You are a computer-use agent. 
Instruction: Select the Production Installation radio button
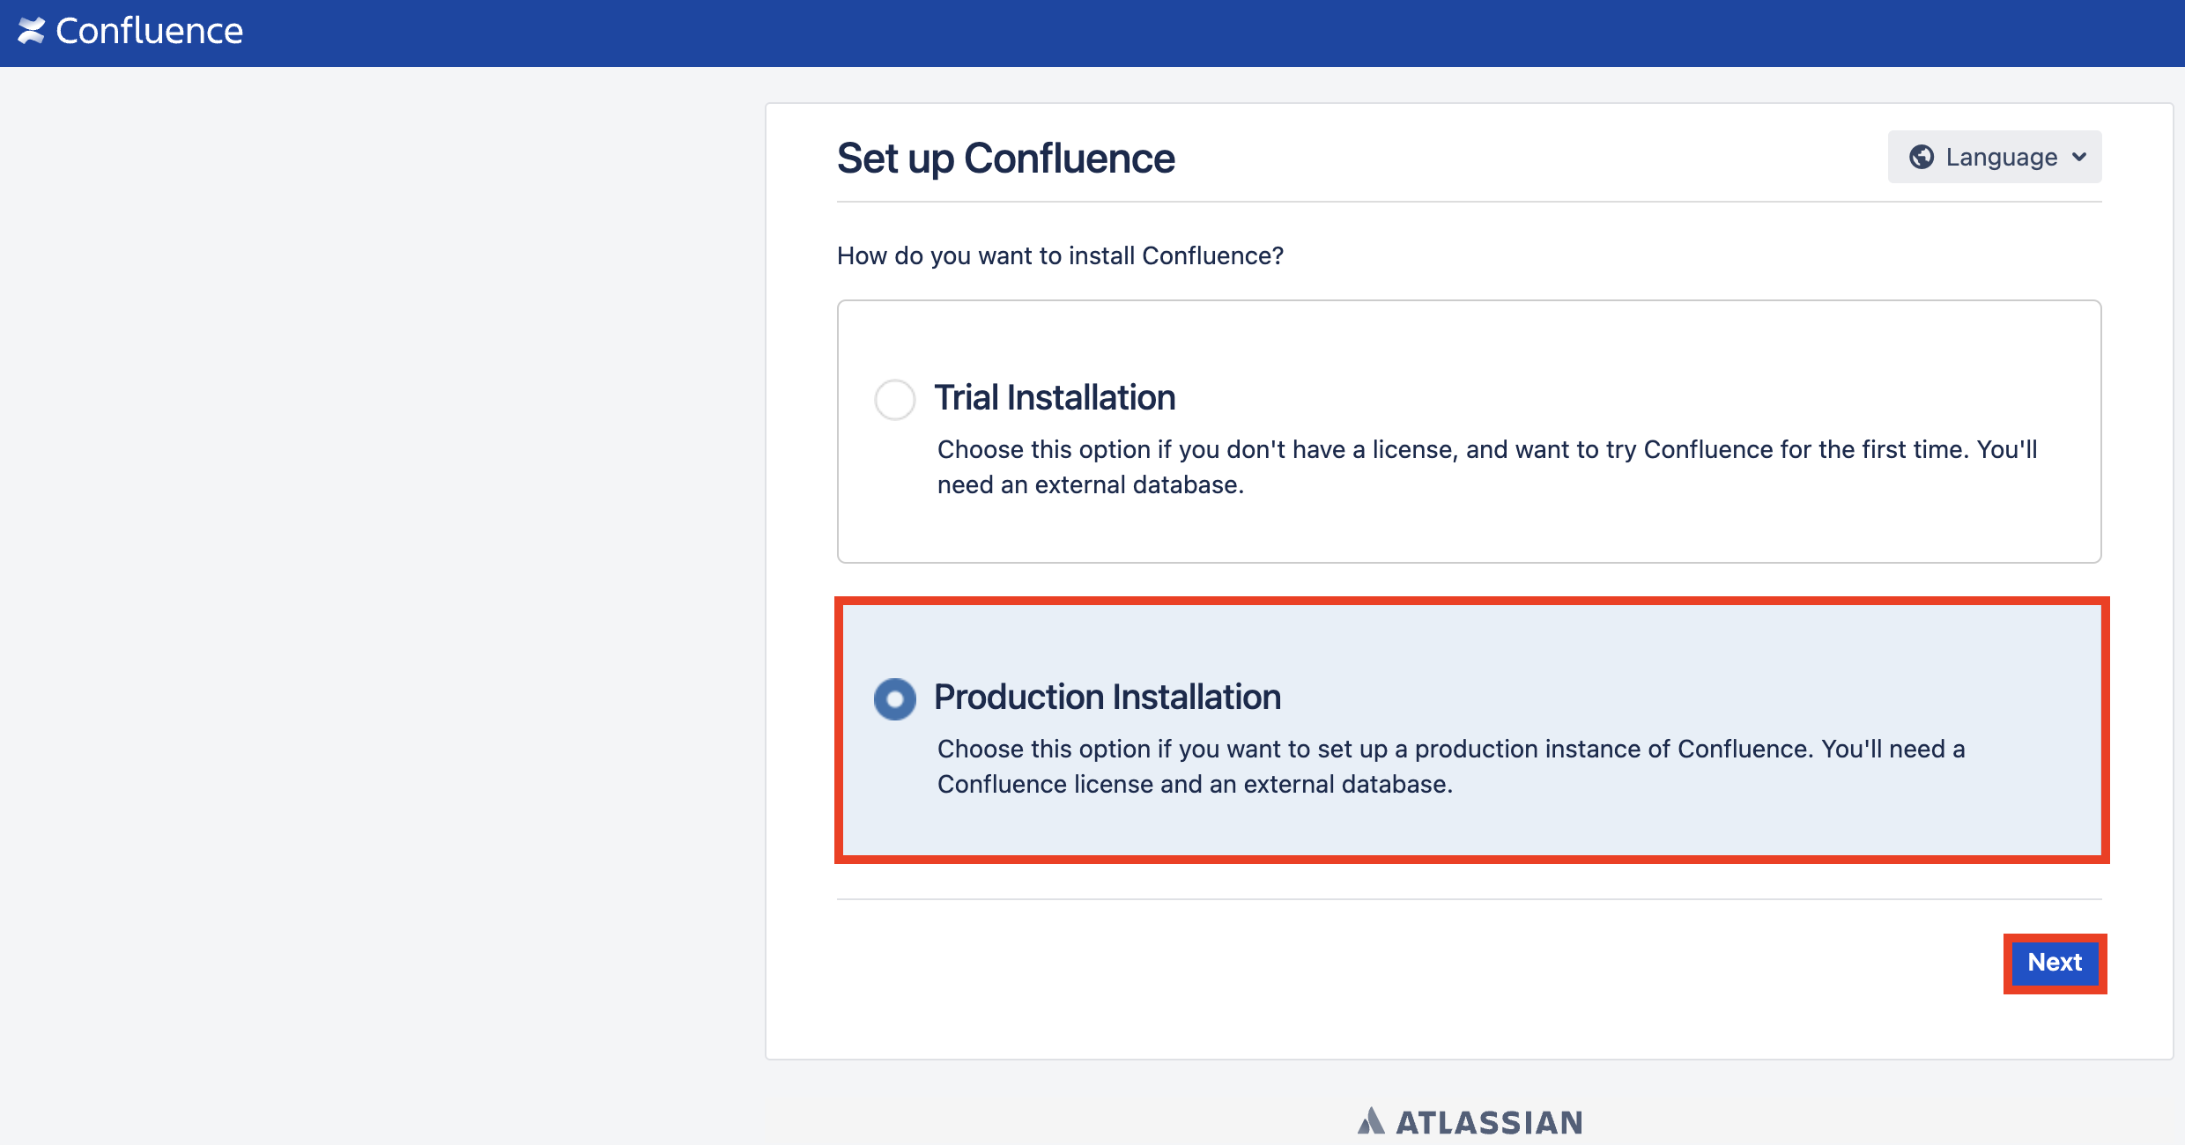point(894,698)
